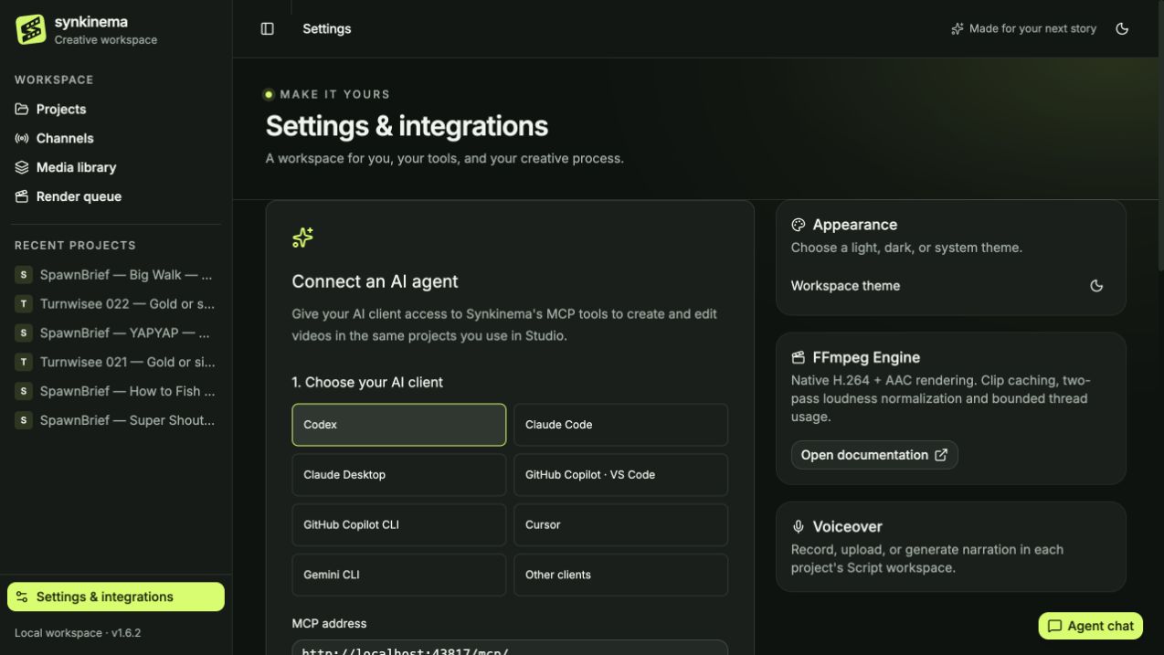
Task: Click the external link icon in Open documentation
Action: 940,455
